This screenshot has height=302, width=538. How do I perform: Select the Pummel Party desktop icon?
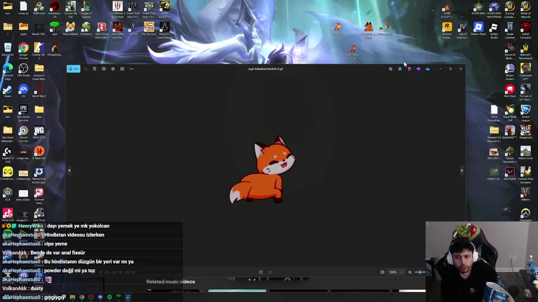39,196
